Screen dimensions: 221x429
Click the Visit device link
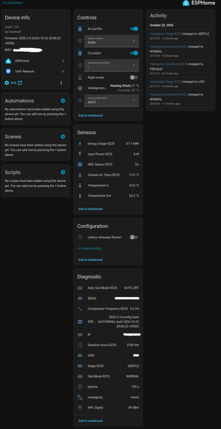coord(13,83)
